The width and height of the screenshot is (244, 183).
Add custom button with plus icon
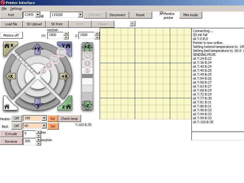pos(132,24)
